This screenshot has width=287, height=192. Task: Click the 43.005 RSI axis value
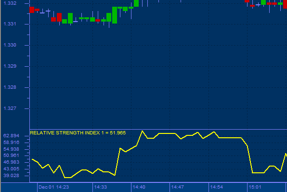12,169
